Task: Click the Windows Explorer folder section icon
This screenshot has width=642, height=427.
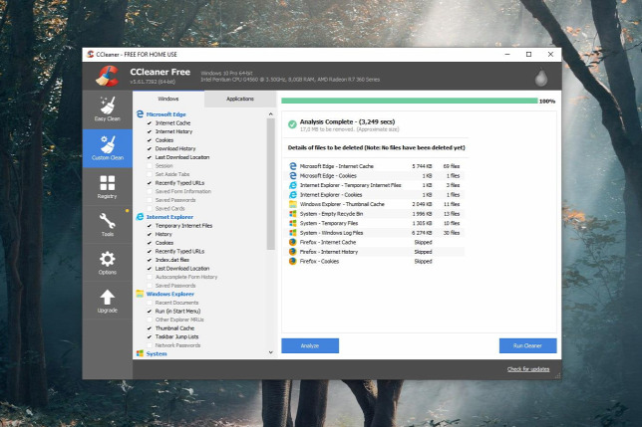Action: tap(140, 294)
